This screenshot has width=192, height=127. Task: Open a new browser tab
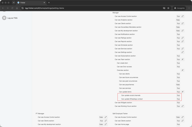(49, 3)
